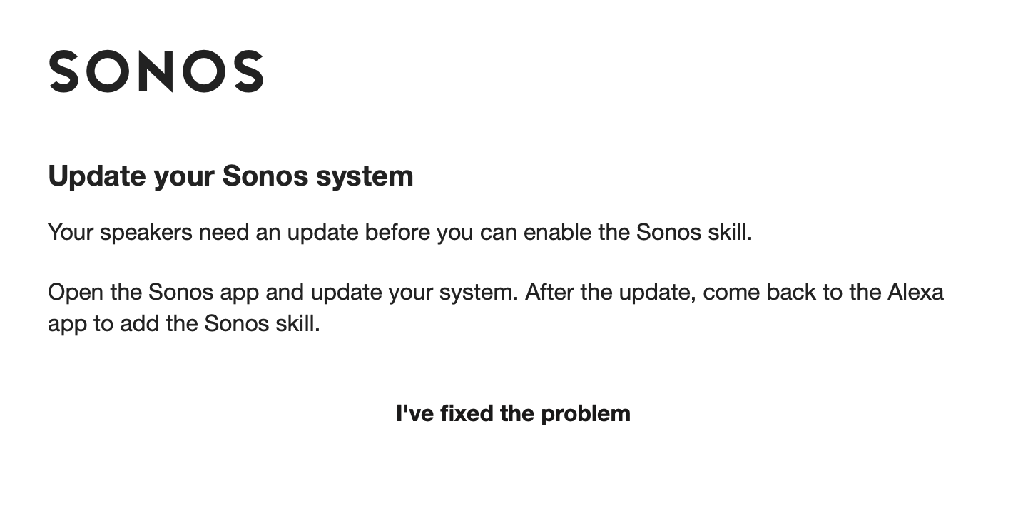Screen dimensions: 1023x511
Task: Click the first O in the SONOS logo
Action: 107,71
